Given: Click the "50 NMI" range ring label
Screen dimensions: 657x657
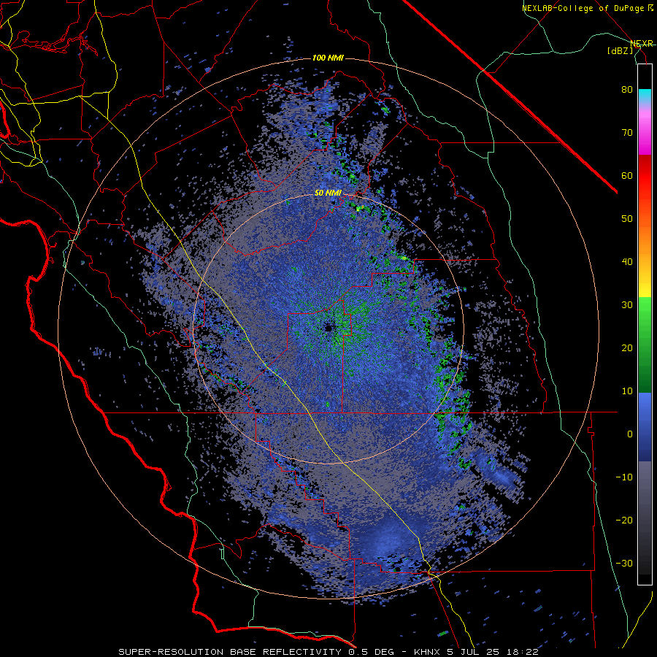Looking at the screenshot, I should [328, 193].
